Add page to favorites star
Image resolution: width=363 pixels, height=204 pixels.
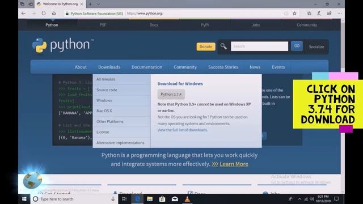[x=294, y=14]
